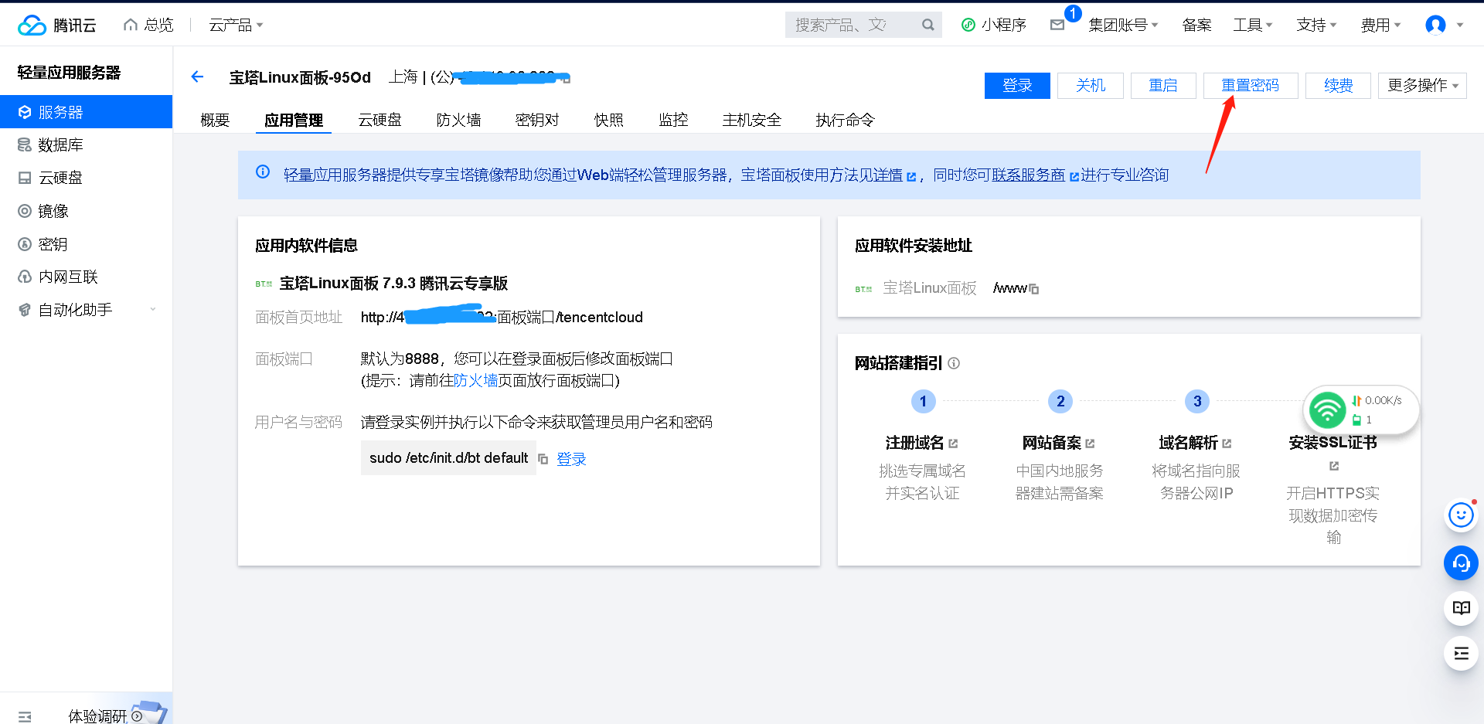Expand the 更多操作 dropdown

point(1422,86)
